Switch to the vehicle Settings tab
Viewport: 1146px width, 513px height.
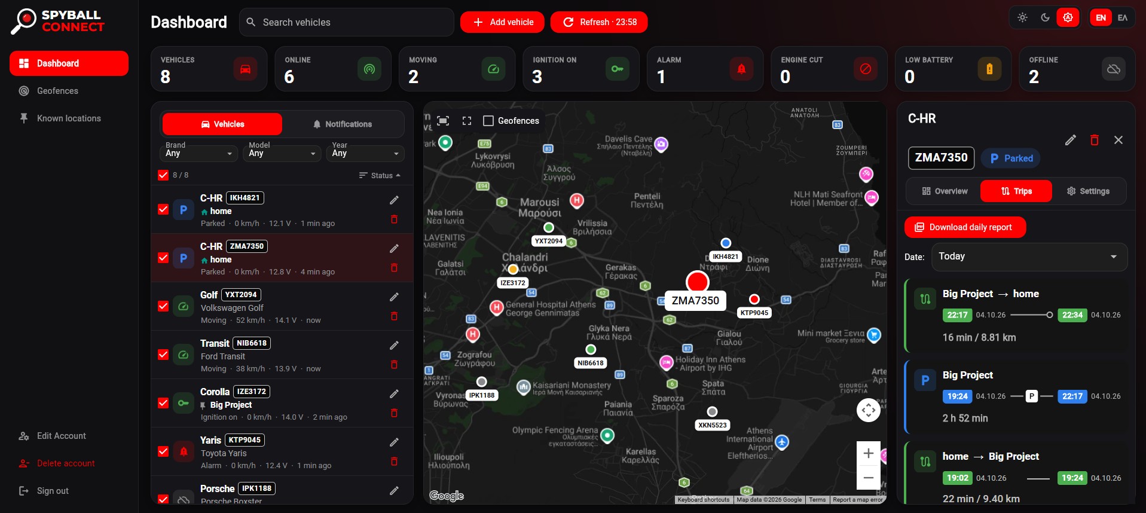click(x=1088, y=191)
